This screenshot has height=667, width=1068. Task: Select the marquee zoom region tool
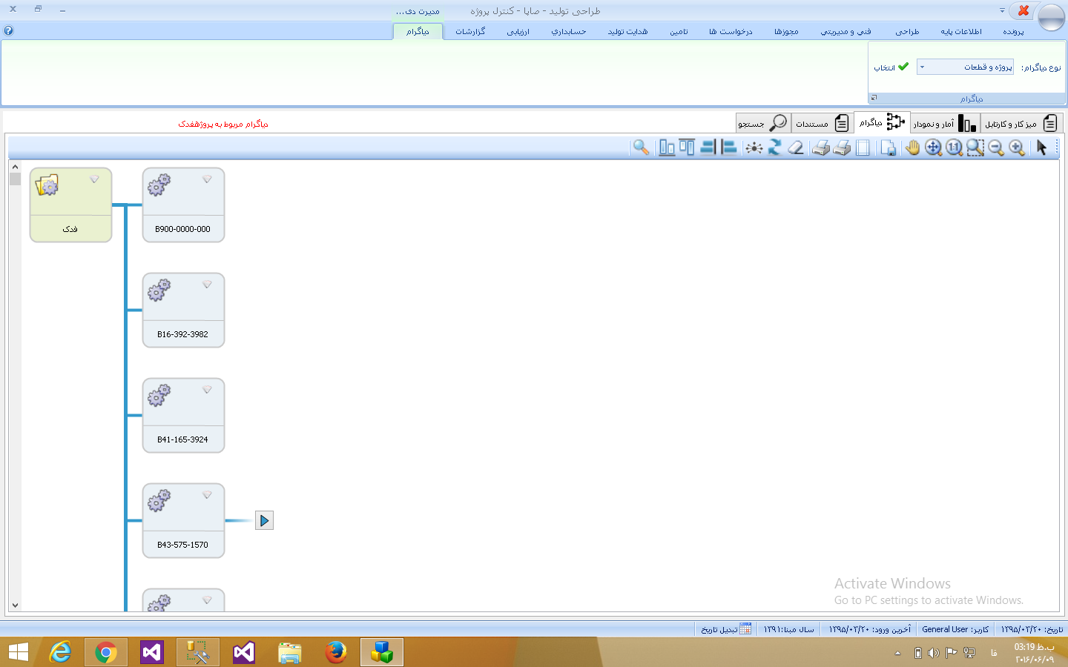pyautogui.click(x=975, y=147)
